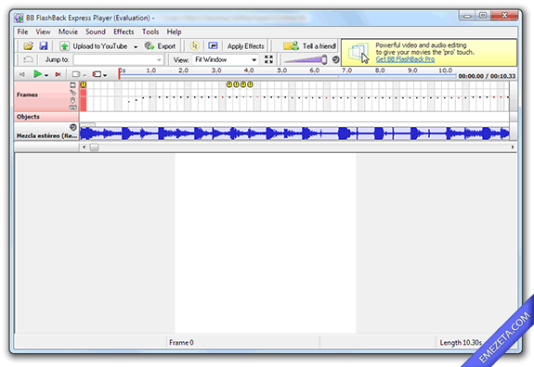534x367 pixels.
Task: Click the 5.0 mark on the timeline ruler
Action: click(282, 70)
